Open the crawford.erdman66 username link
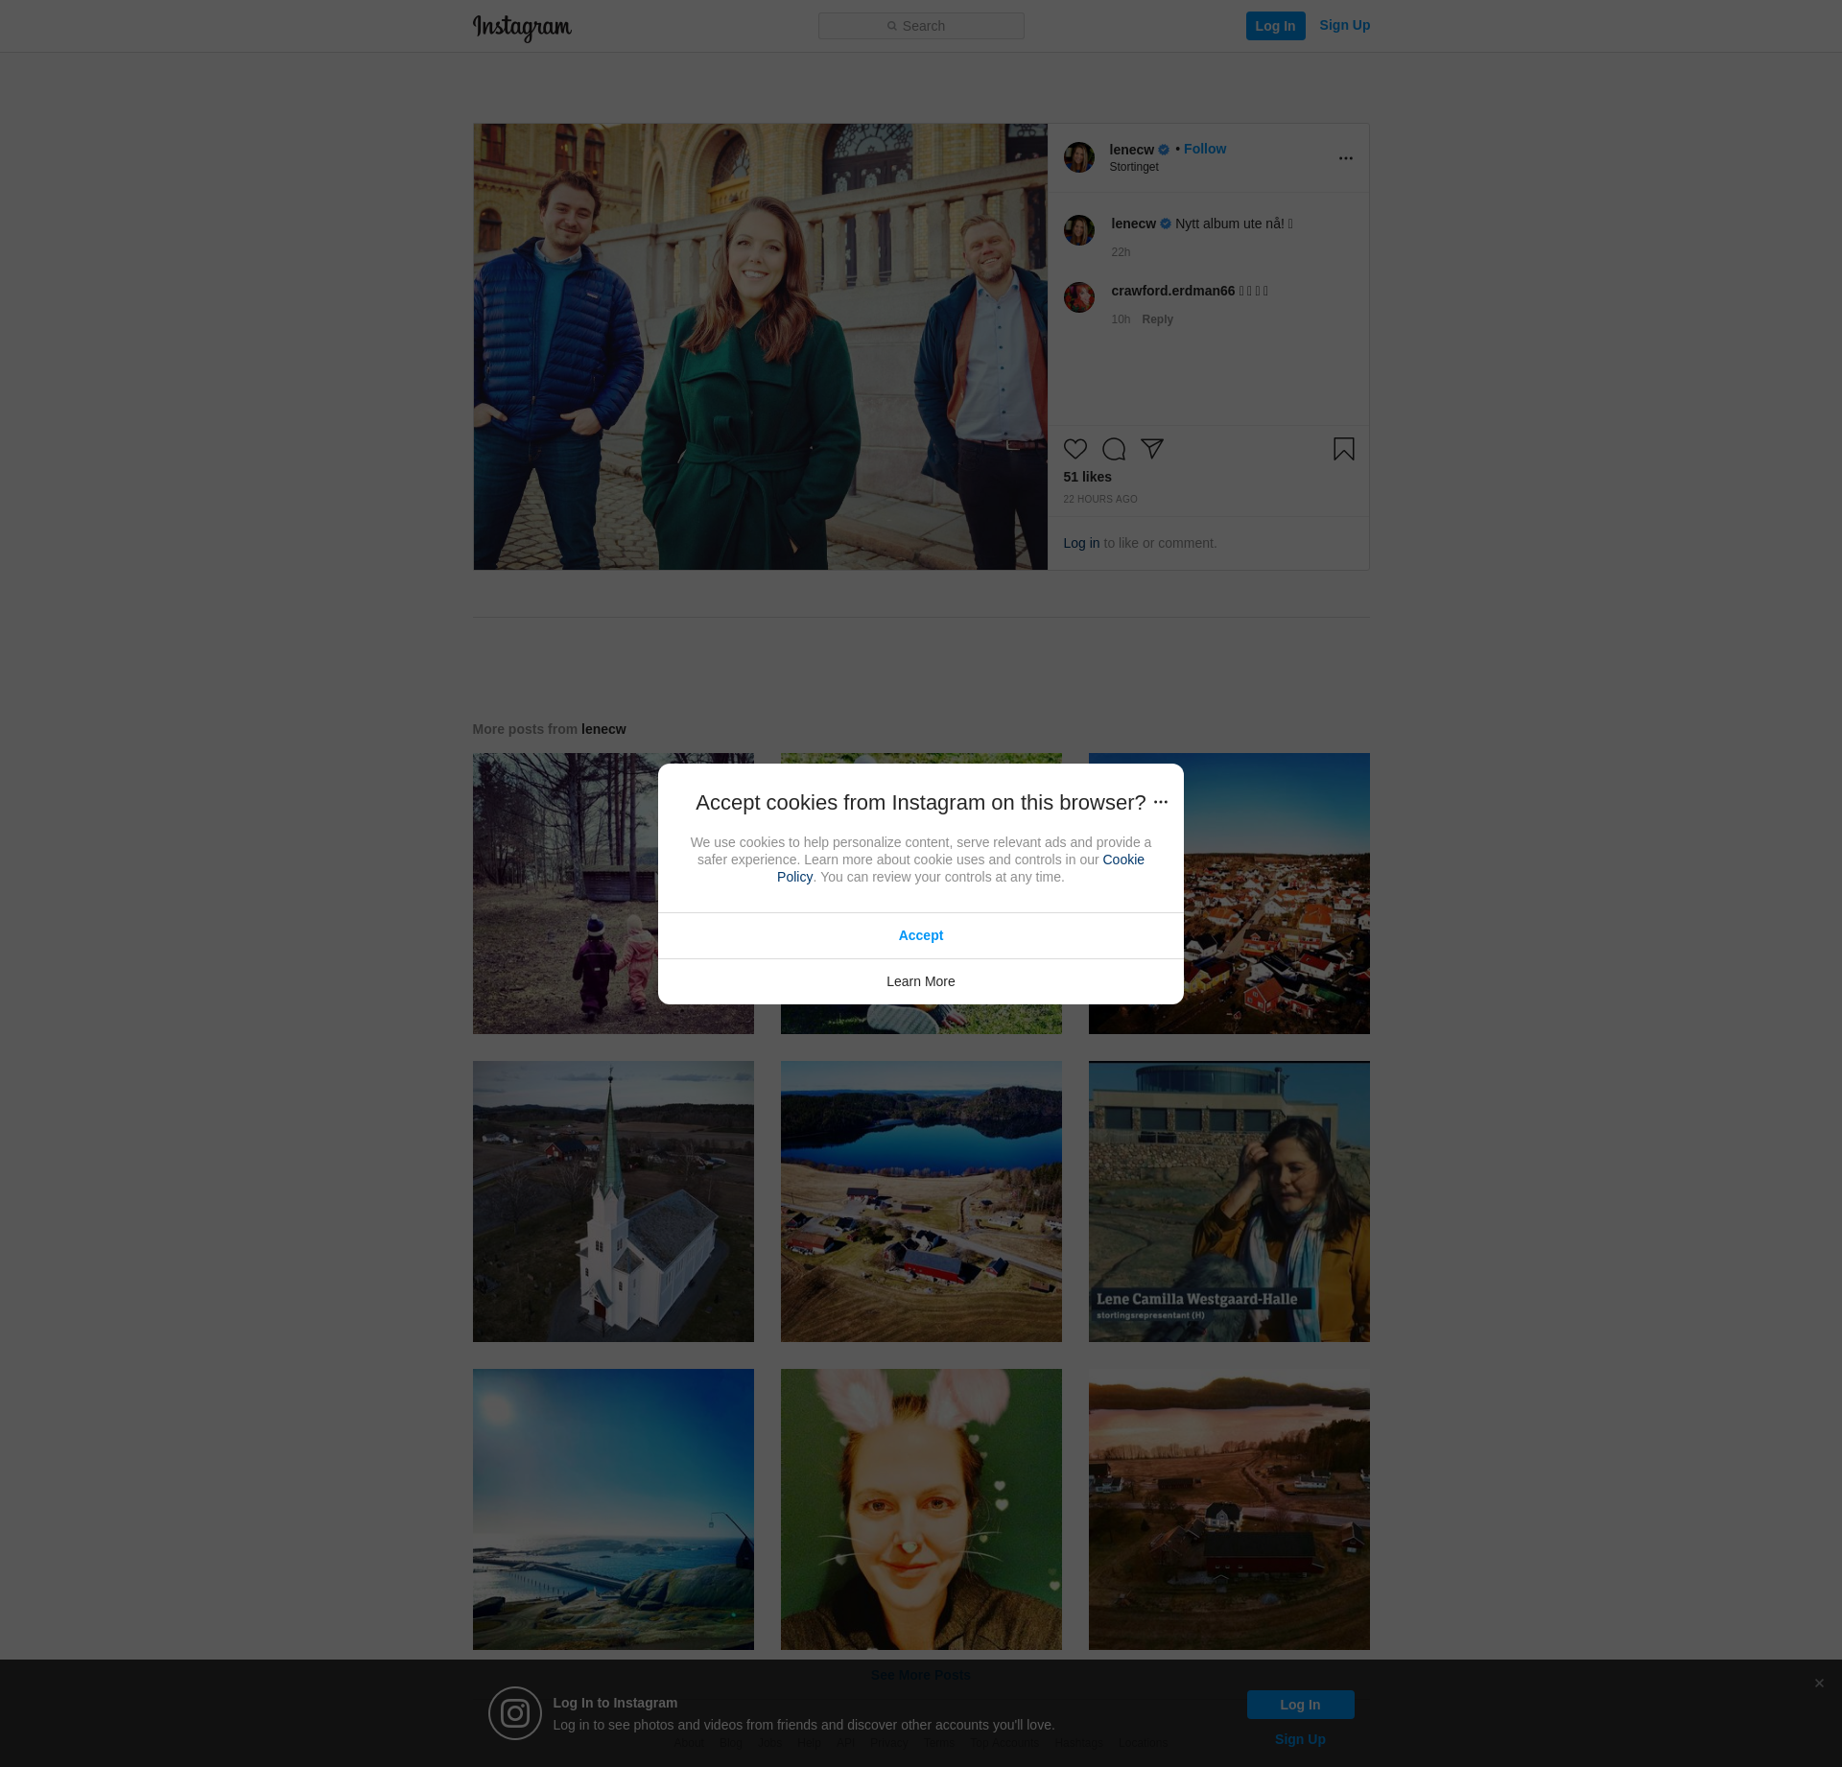Image resolution: width=1842 pixels, height=1767 pixels. tap(1172, 291)
